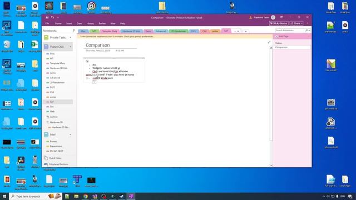This screenshot has width=356, height=200.
Task: Open Quick Notes in the sidebar
Action: [x=55, y=158]
